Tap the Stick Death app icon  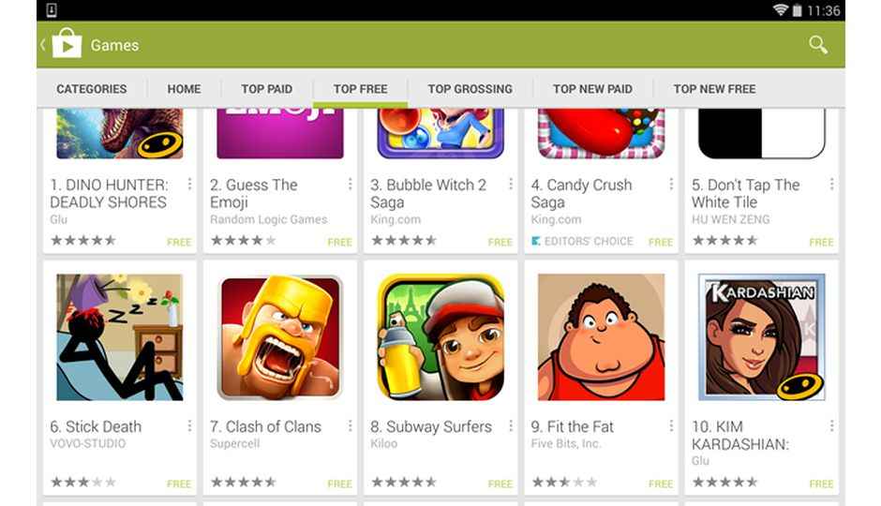click(120, 337)
